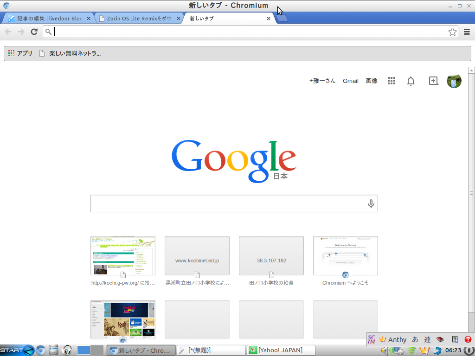475x356 pixels.
Task: Show Google notifications bell
Action: click(x=411, y=81)
